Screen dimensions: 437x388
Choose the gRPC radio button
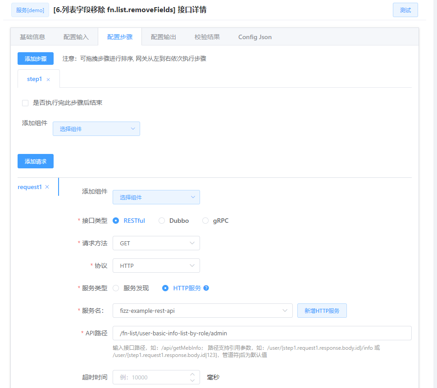point(205,221)
